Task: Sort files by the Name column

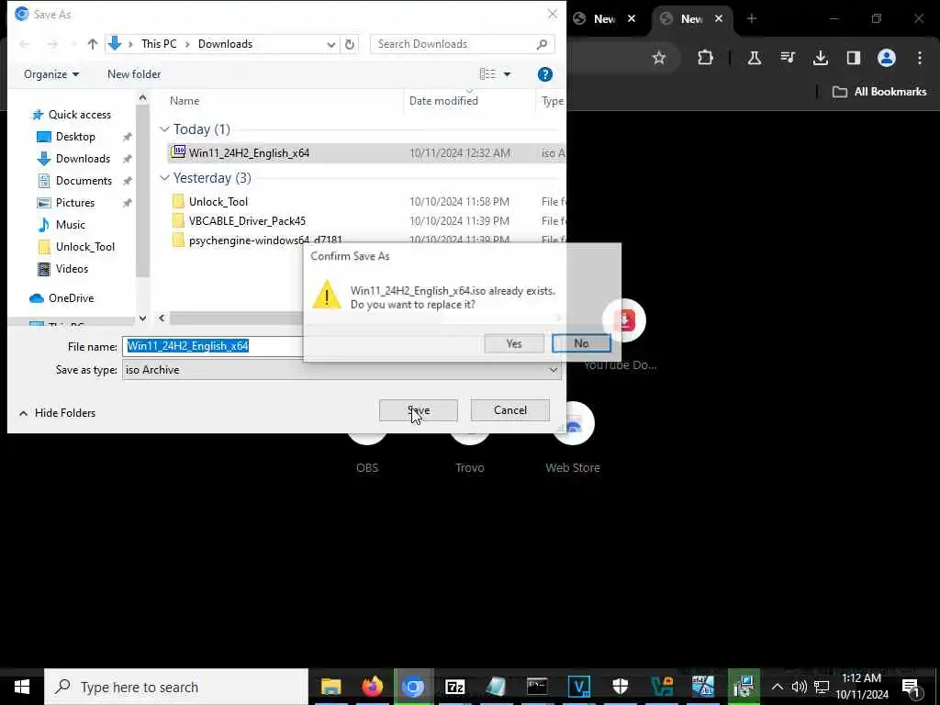Action: coord(185,101)
